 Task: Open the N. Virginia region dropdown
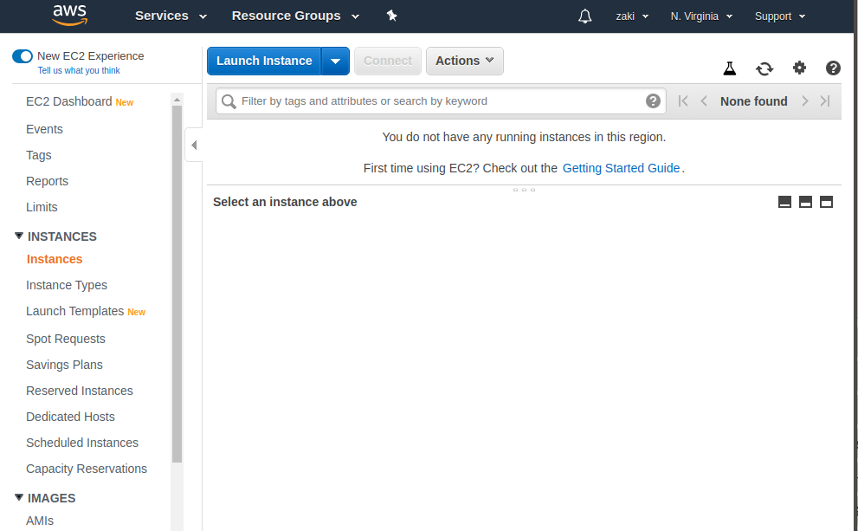pos(701,16)
